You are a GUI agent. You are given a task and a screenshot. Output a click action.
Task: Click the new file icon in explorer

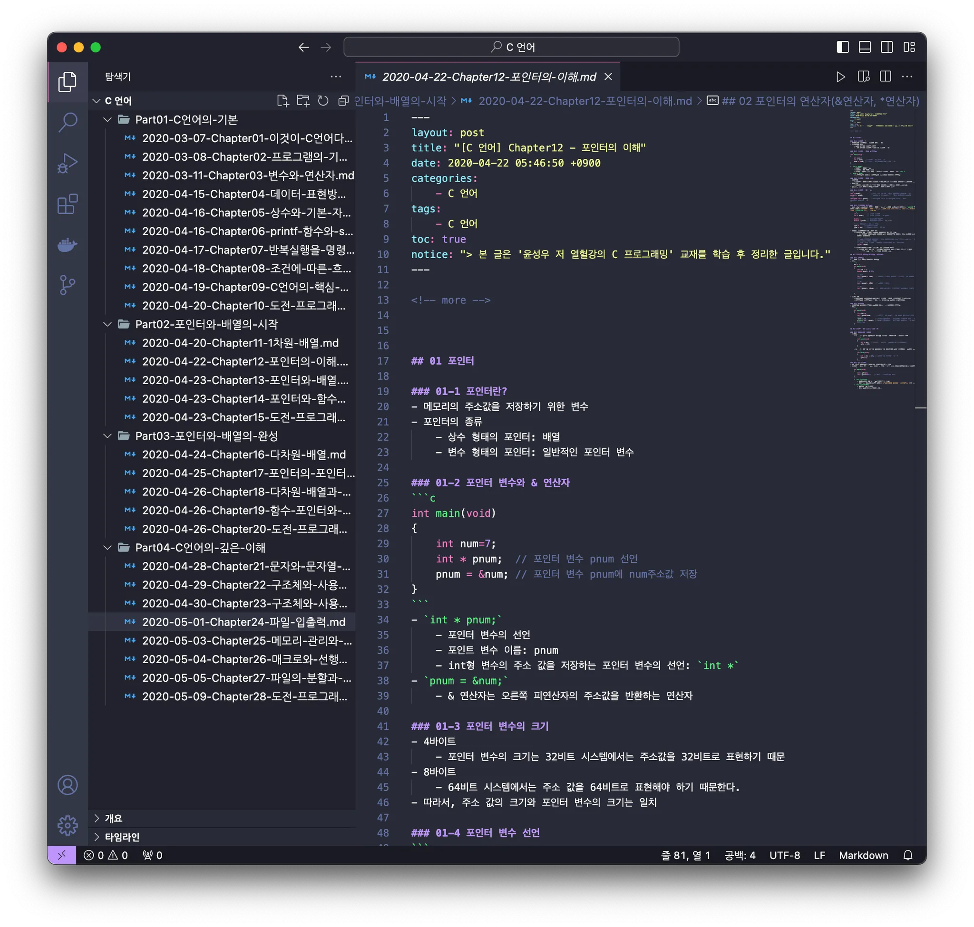[283, 101]
